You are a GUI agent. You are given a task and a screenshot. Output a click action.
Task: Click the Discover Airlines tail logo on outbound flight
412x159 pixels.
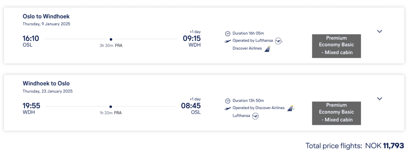(267, 48)
